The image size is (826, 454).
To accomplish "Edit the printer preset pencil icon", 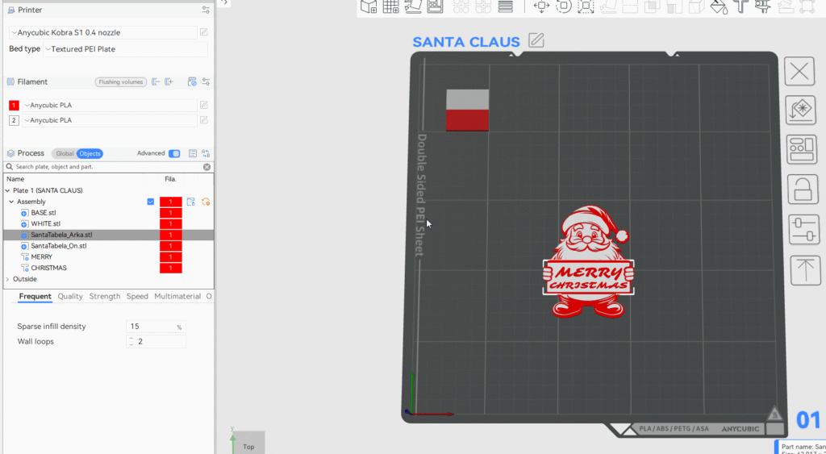I will (204, 32).
